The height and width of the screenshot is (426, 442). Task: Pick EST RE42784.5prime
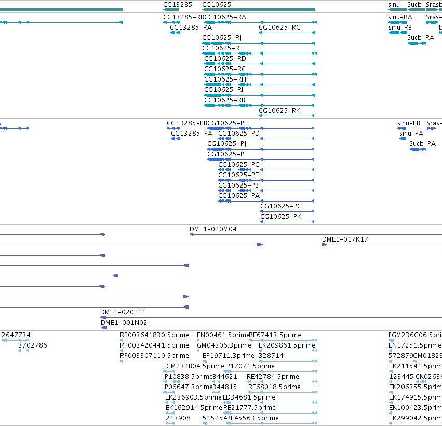(273, 377)
